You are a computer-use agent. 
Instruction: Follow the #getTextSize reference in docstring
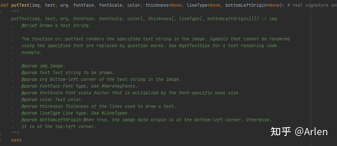[x=193, y=46]
